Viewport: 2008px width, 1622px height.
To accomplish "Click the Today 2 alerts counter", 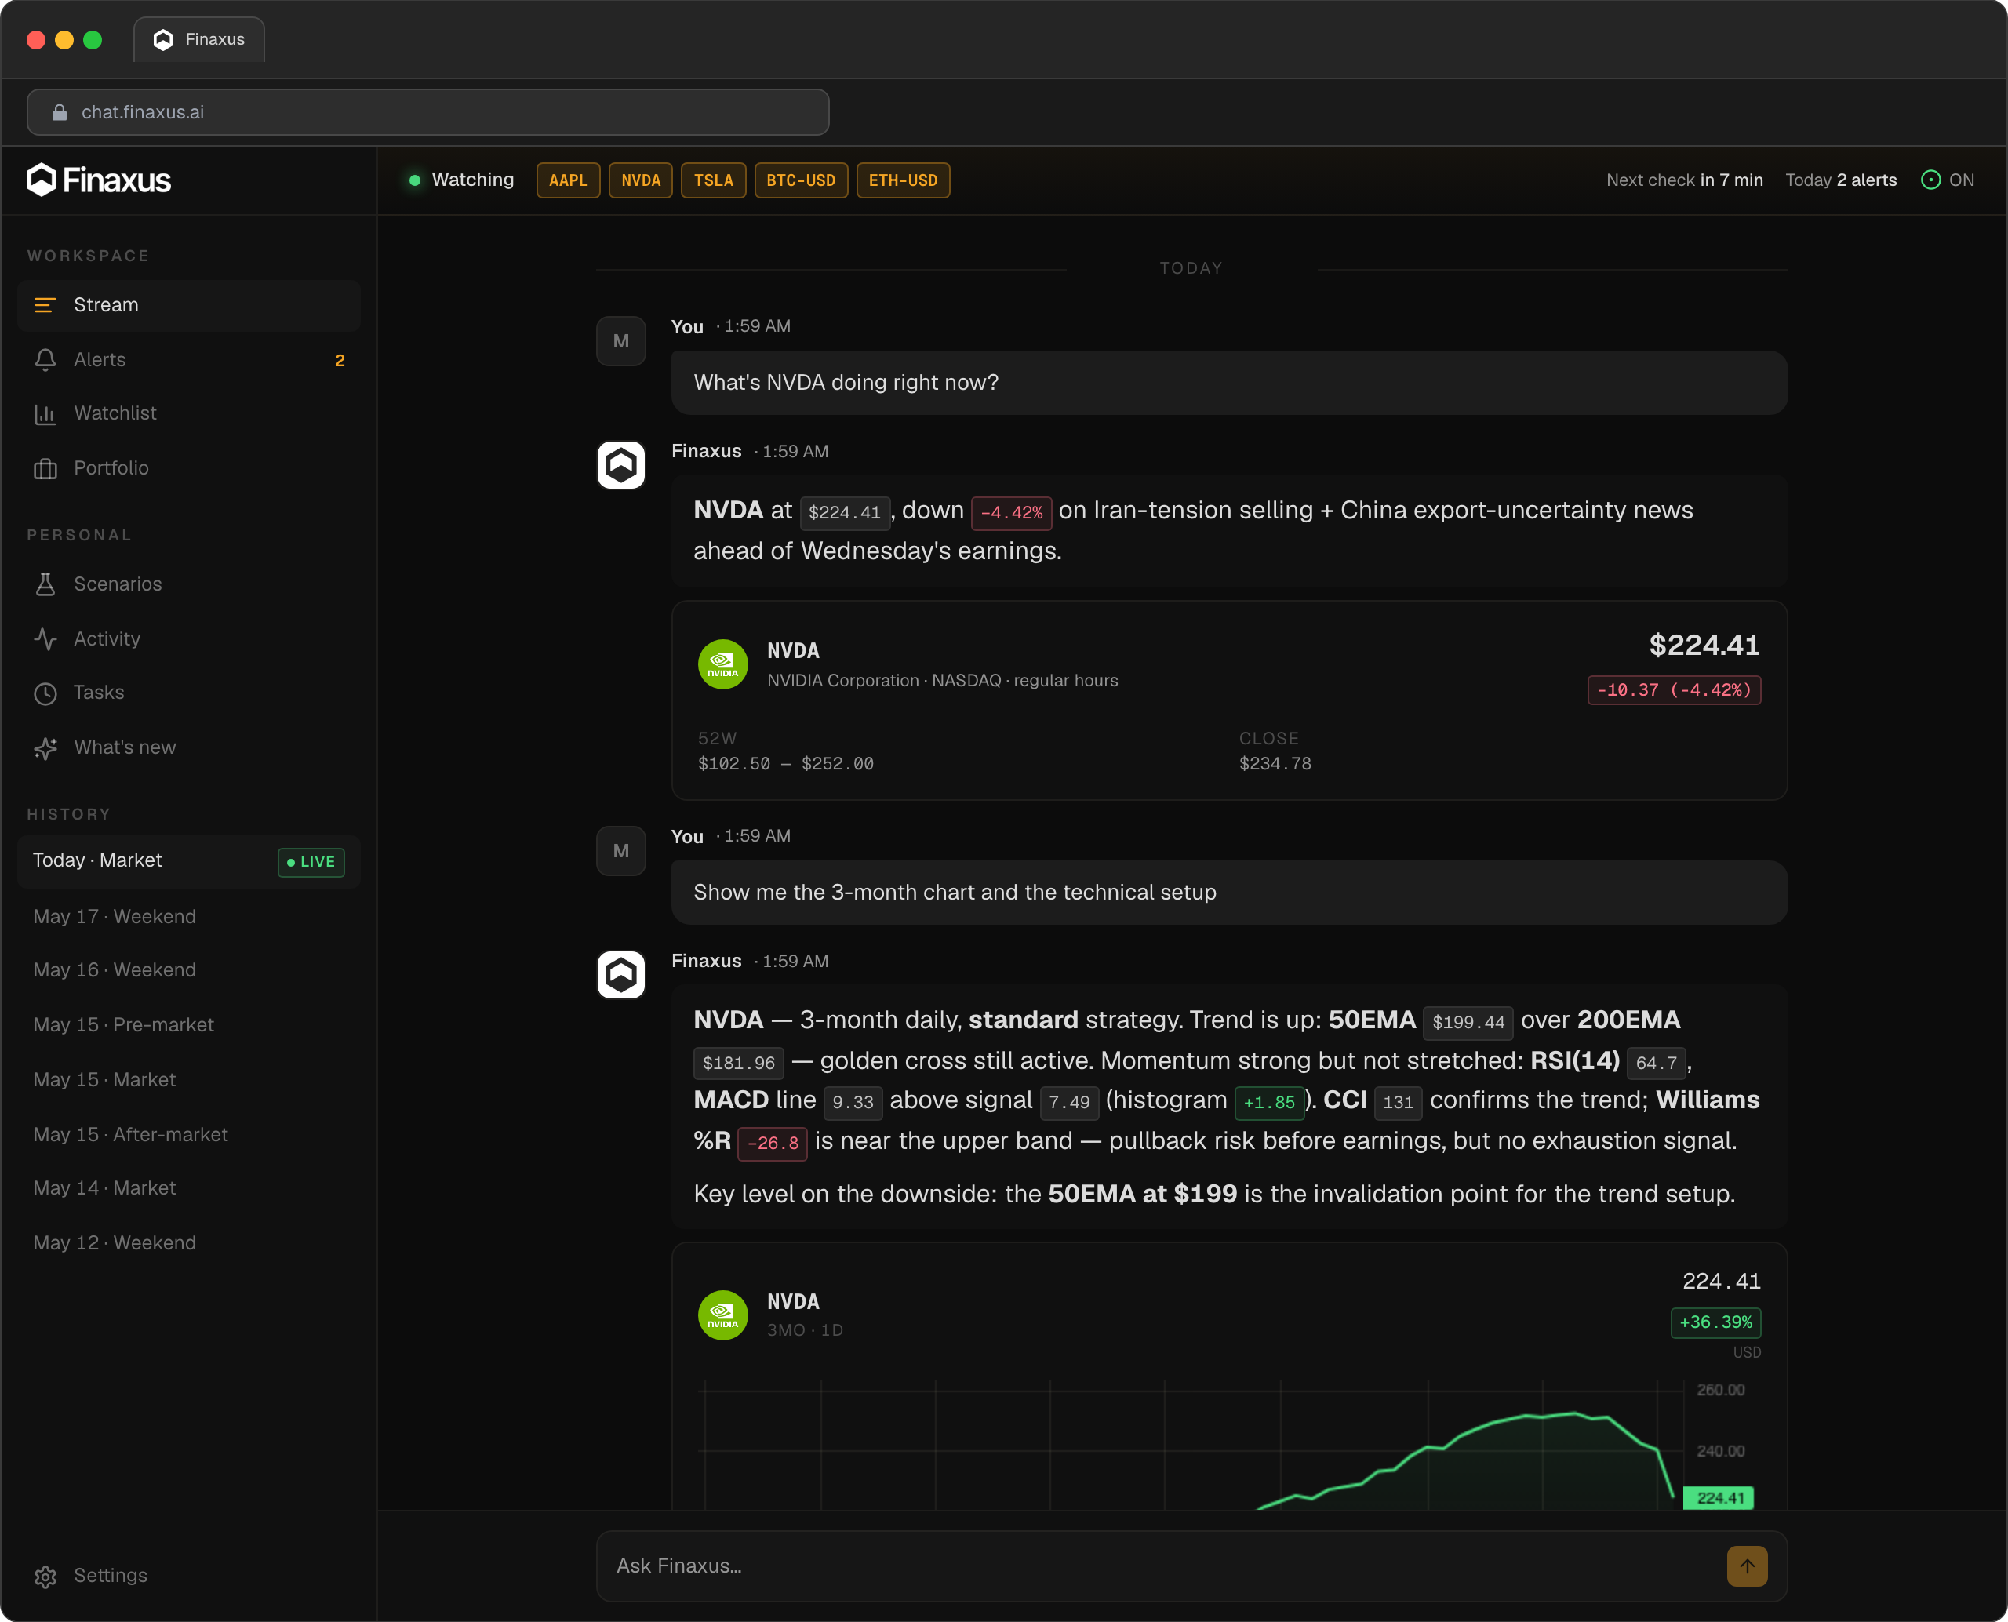I will tap(1841, 180).
